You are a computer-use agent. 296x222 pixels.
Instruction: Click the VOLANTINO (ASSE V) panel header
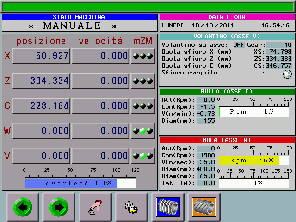coord(227,37)
